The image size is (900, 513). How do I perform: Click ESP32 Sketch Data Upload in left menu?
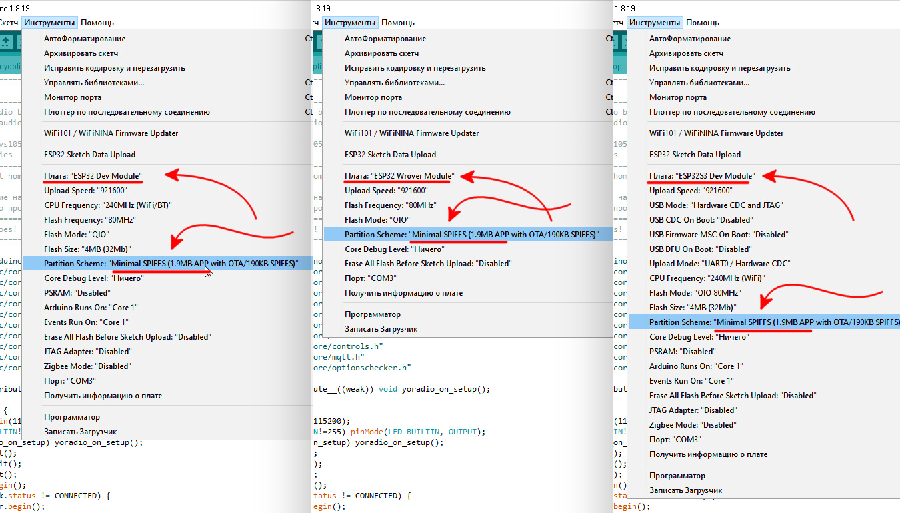pyautogui.click(x=89, y=155)
